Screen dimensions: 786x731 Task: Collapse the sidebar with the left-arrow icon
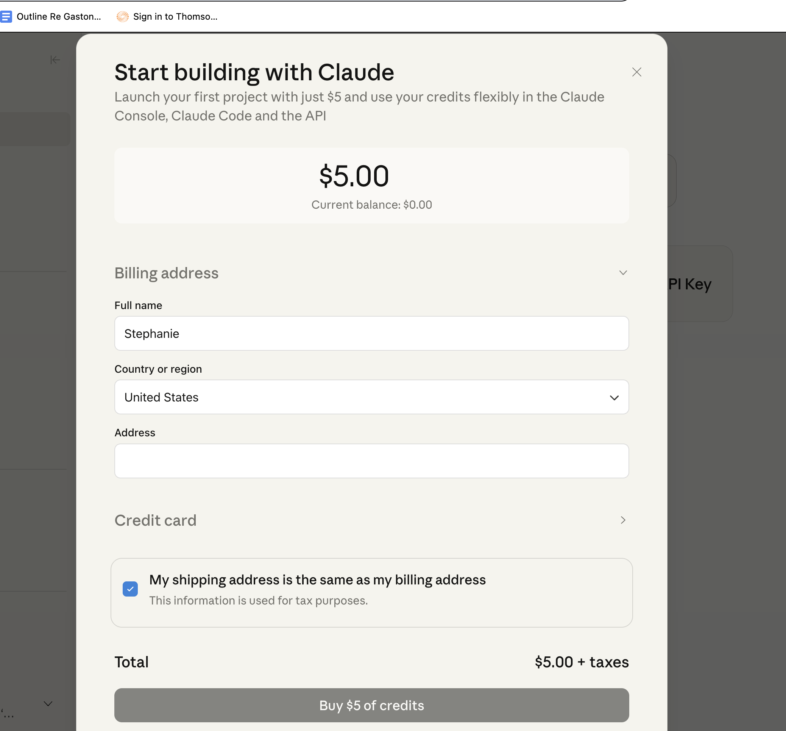[x=55, y=60]
